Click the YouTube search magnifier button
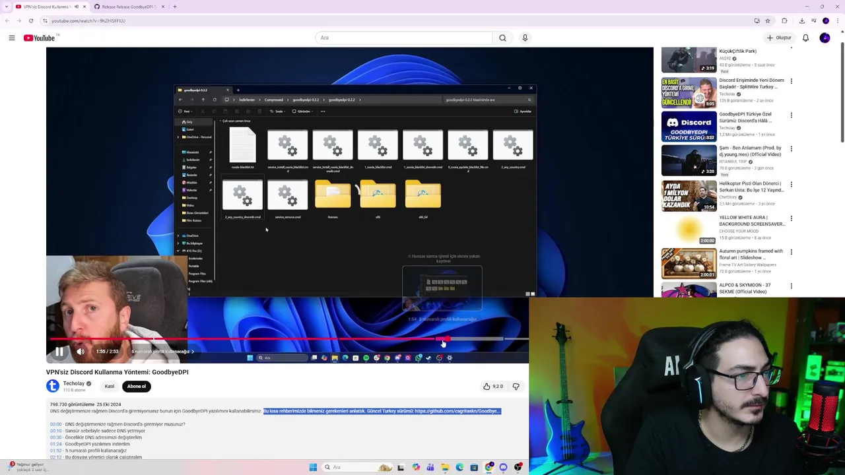Image resolution: width=845 pixels, height=475 pixels. click(x=502, y=38)
